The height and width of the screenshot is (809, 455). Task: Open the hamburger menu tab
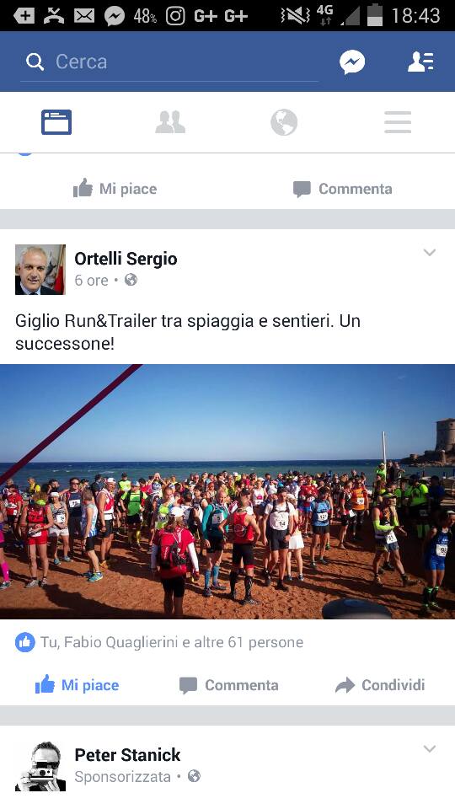[x=398, y=122]
